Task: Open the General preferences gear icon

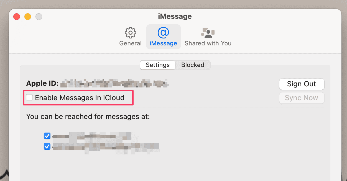Action: point(130,33)
